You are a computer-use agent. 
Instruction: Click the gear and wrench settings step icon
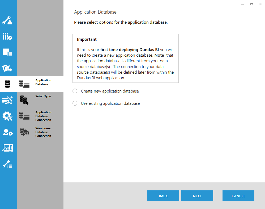tap(7, 116)
